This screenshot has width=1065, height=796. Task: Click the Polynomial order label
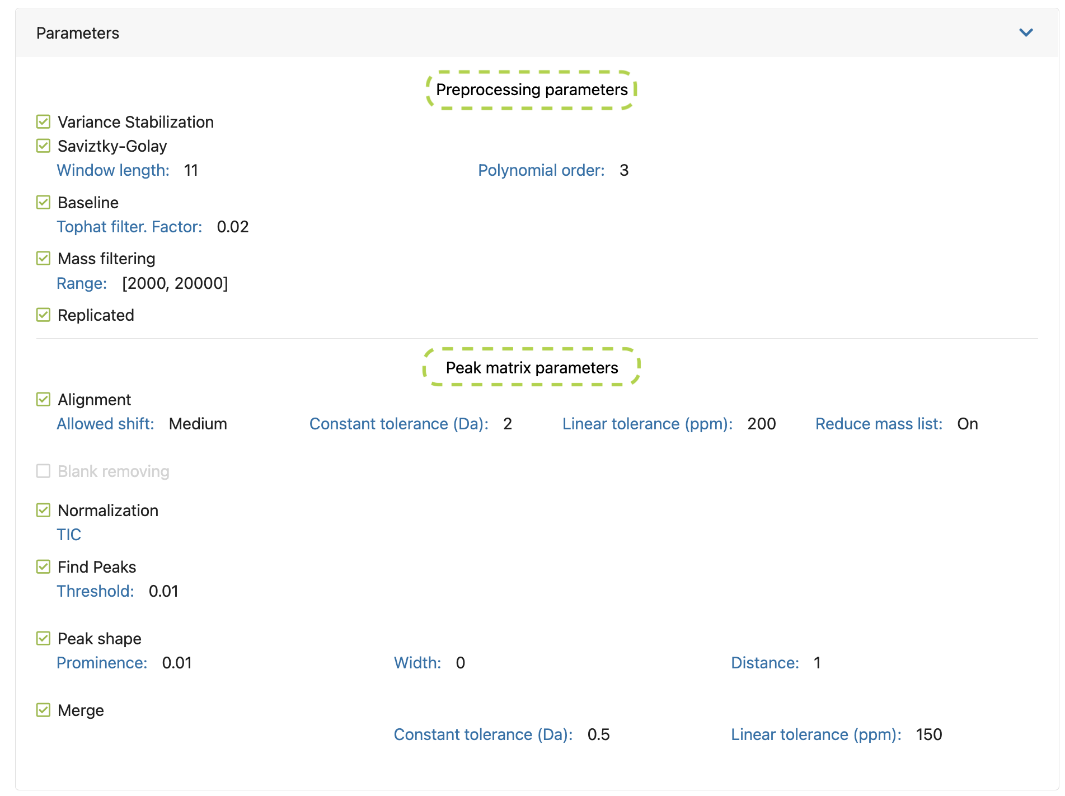pyautogui.click(x=541, y=170)
